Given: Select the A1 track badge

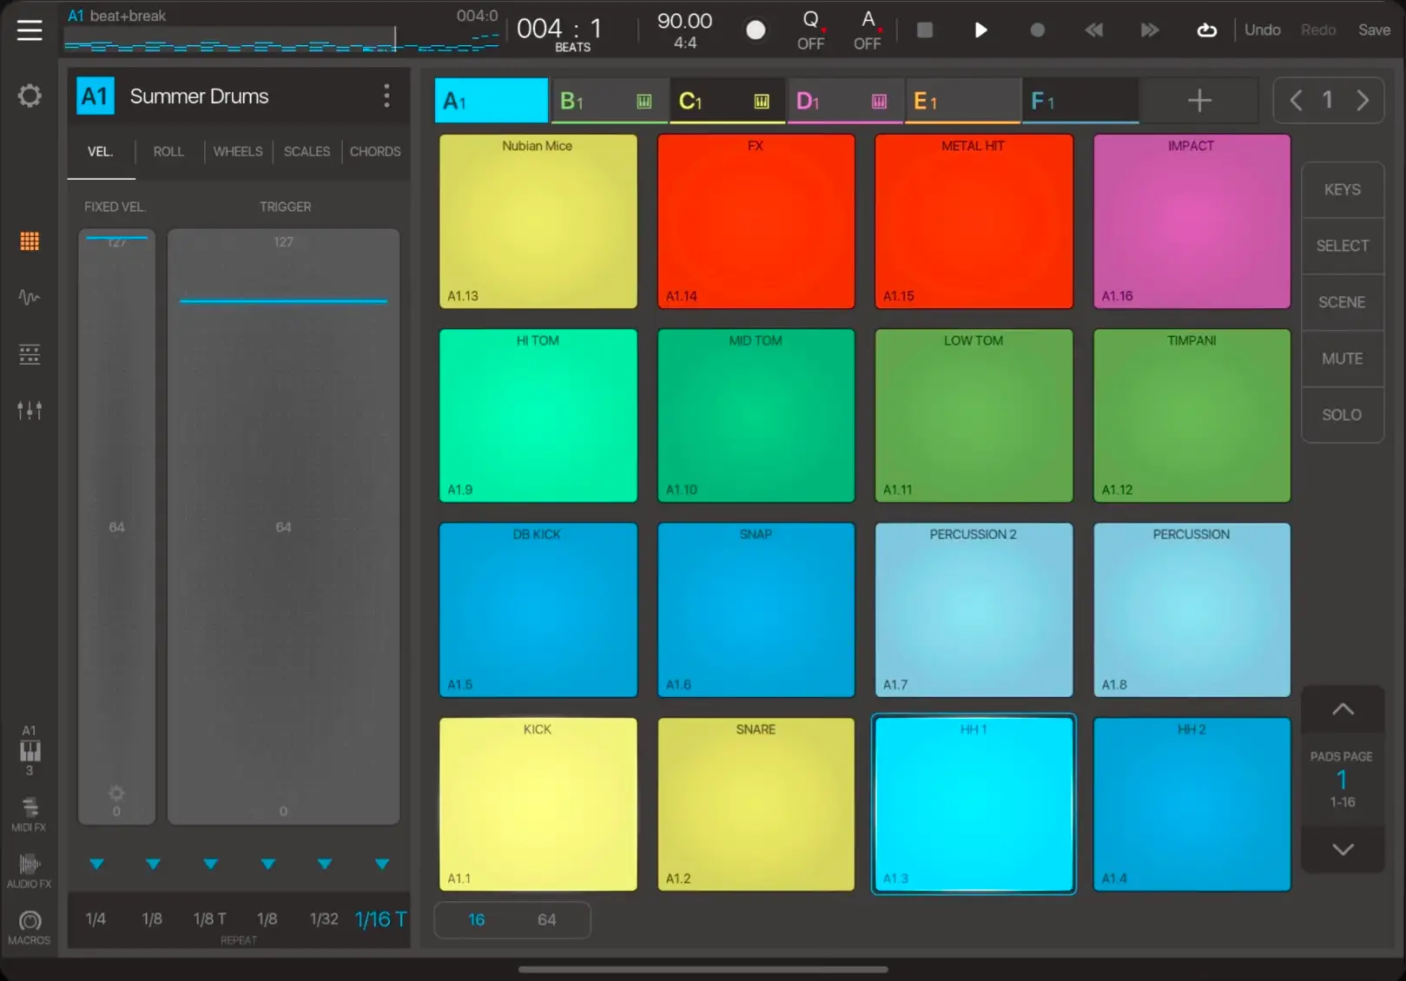Looking at the screenshot, I should click(x=95, y=96).
